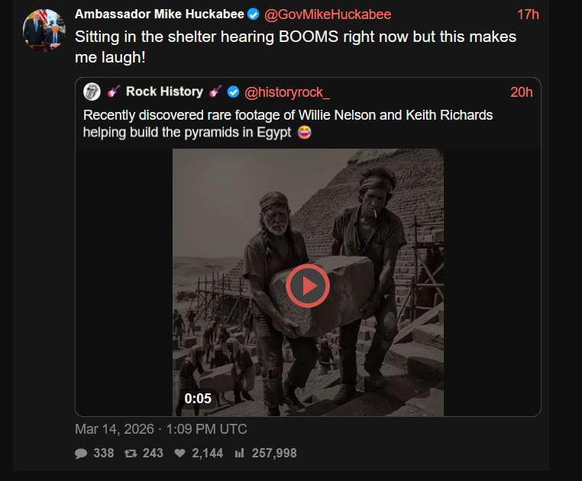This screenshot has width=582, height=481.
Task: Click Mike Huckabee's profile avatar
Action: point(44,30)
